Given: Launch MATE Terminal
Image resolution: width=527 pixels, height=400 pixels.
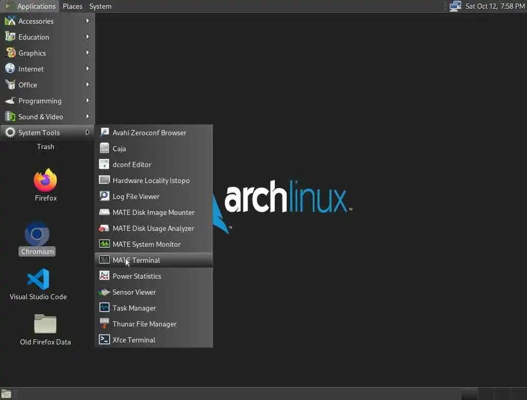Looking at the screenshot, I should (153, 260).
